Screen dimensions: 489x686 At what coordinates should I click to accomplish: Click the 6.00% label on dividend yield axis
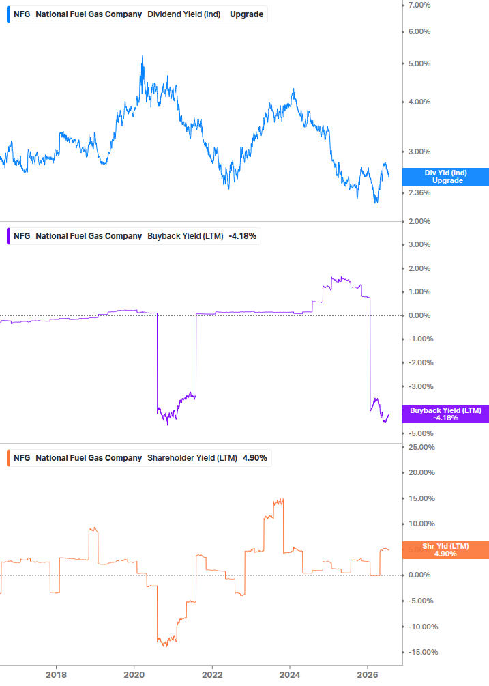[419, 32]
